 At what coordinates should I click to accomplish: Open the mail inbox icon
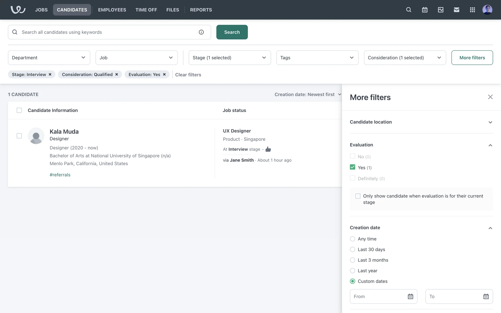tap(456, 10)
